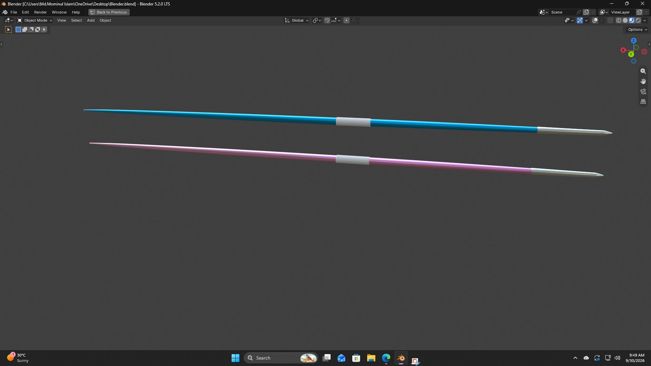651x366 pixels.
Task: Click Windows taskbar Search box
Action: (x=281, y=358)
